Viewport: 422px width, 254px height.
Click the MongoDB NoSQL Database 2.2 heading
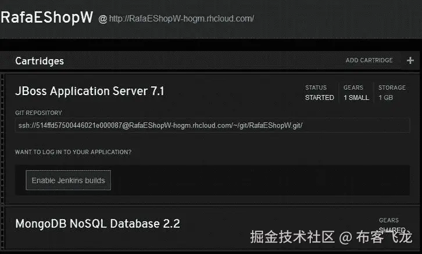(x=98, y=224)
